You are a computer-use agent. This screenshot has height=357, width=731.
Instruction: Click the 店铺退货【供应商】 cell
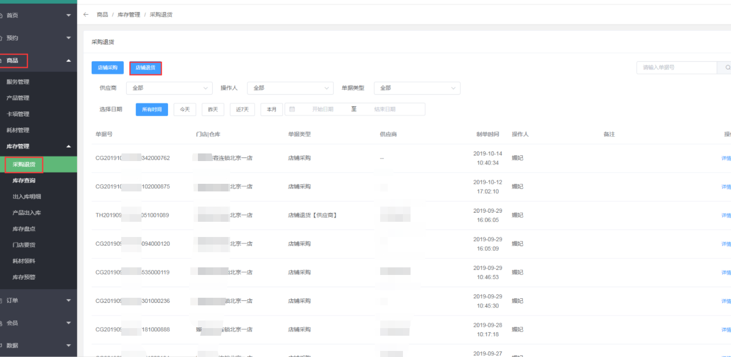(312, 215)
